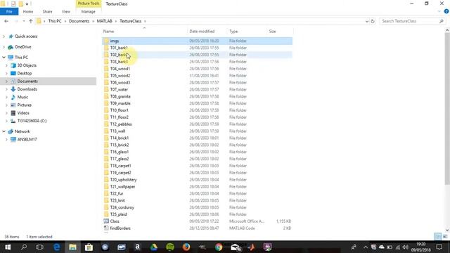
Task: Click the OneDrive cloud tray icon
Action: click(x=381, y=247)
